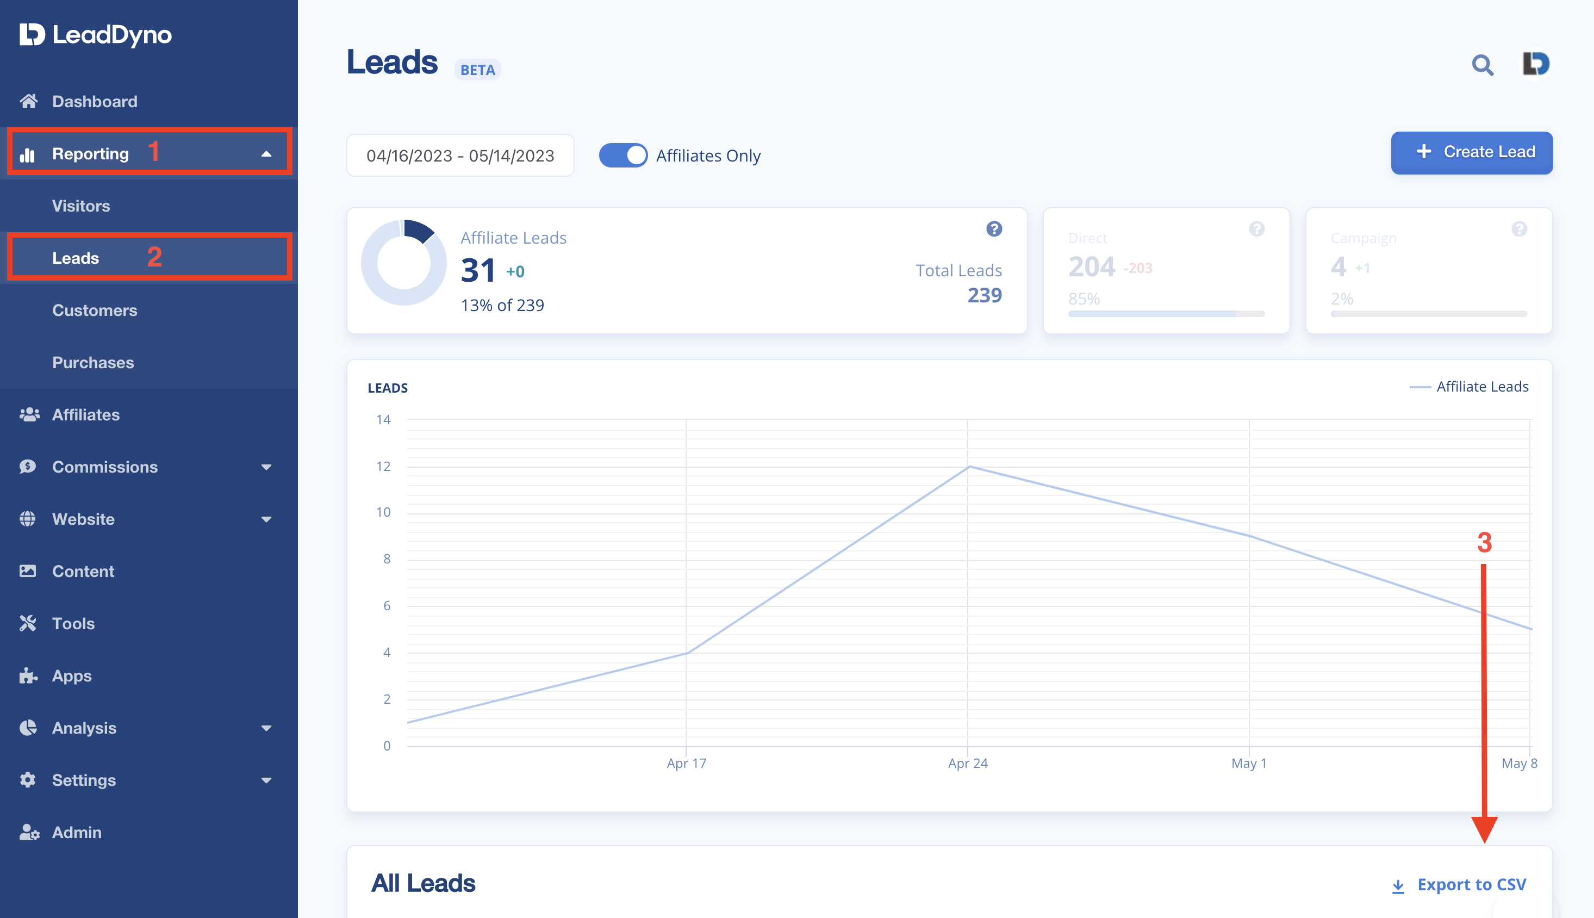Open the search magnifier icon
This screenshot has width=1594, height=918.
(x=1483, y=65)
